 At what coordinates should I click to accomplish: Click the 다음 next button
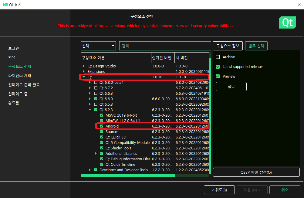tap(252, 190)
